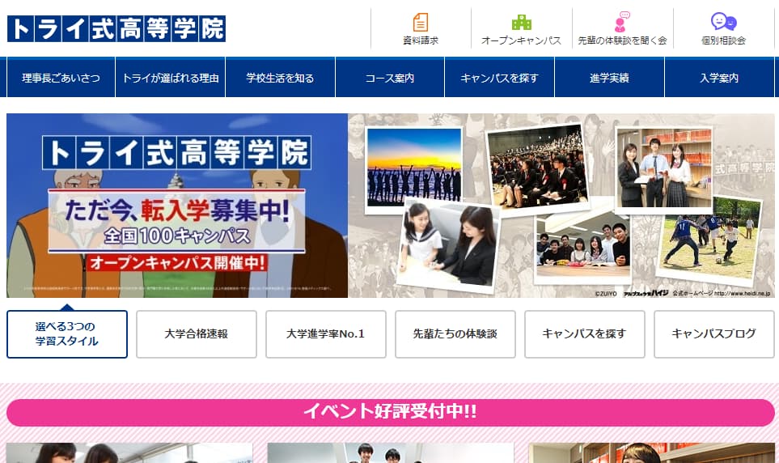Open キャンパスを探す in blue navigation bar
This screenshot has height=463, width=779.
coord(499,78)
